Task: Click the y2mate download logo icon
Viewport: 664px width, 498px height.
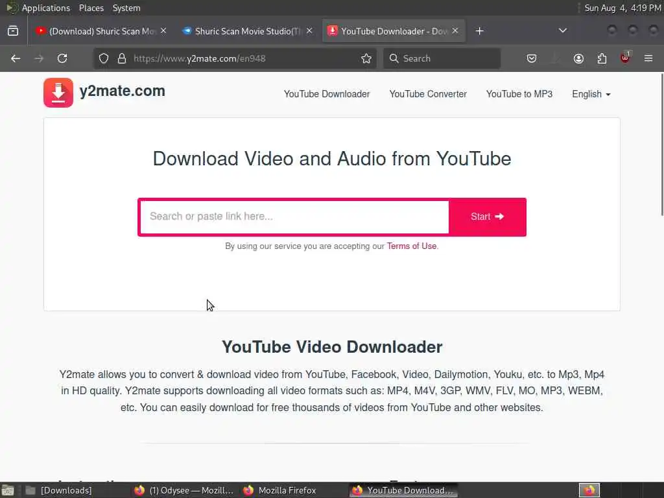Action: [58, 92]
